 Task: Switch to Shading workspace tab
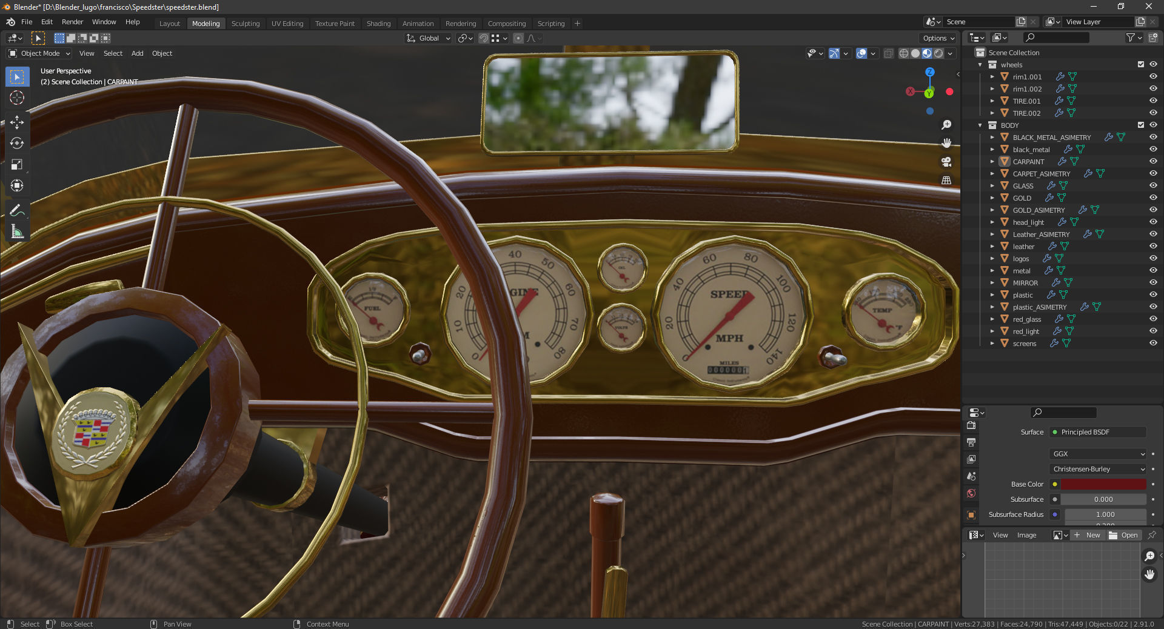[378, 24]
